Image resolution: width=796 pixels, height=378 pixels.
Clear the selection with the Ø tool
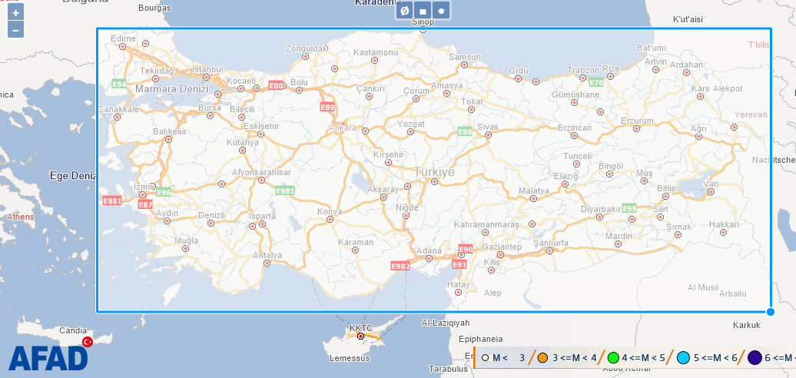click(405, 11)
